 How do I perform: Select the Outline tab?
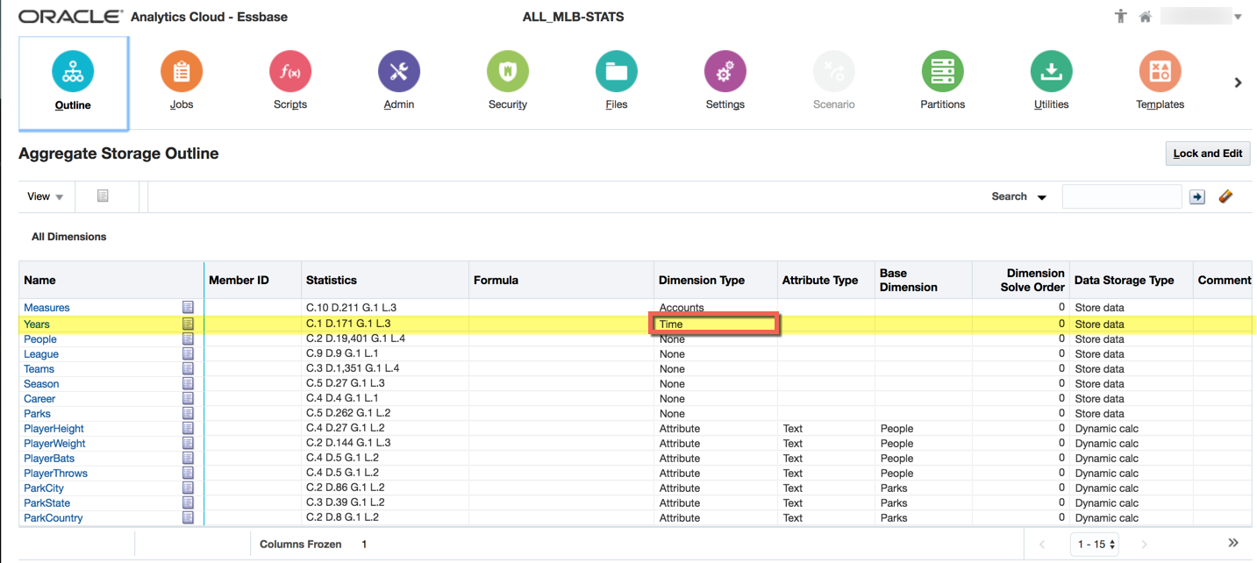click(73, 81)
